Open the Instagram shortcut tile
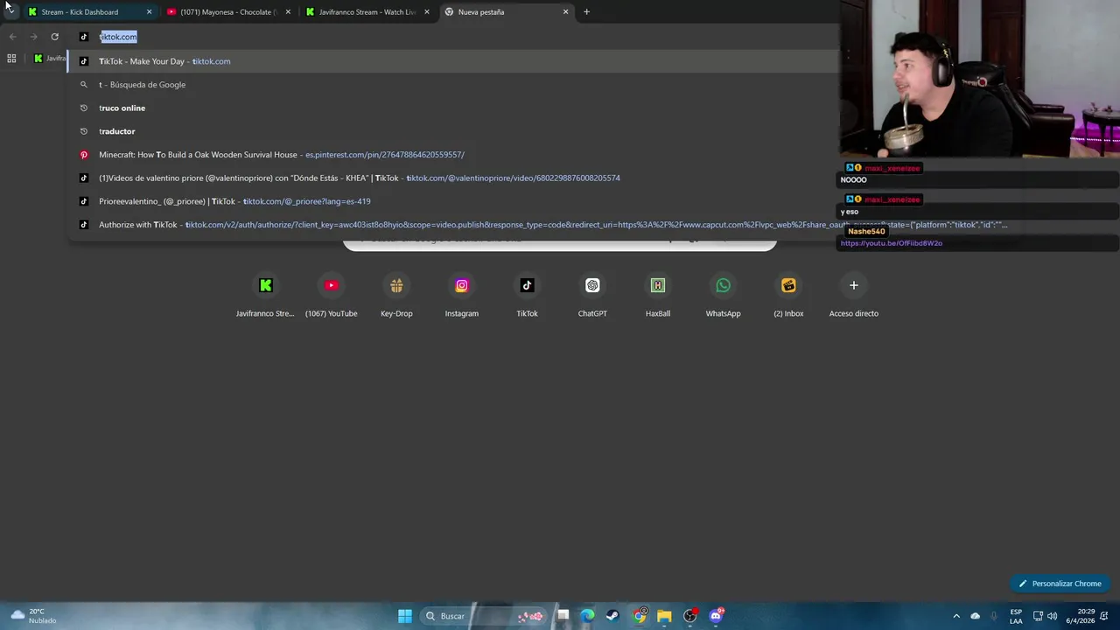Screen dimensions: 1120x630 [x=462, y=296]
